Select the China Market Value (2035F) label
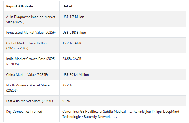 pos(27,75)
